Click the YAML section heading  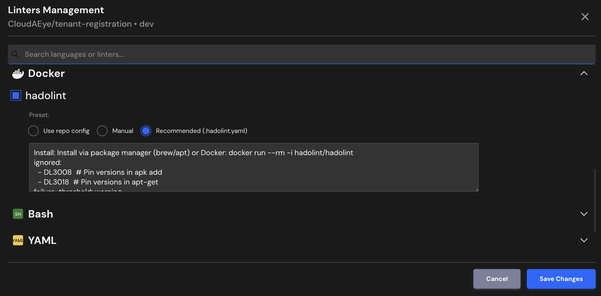click(x=42, y=240)
